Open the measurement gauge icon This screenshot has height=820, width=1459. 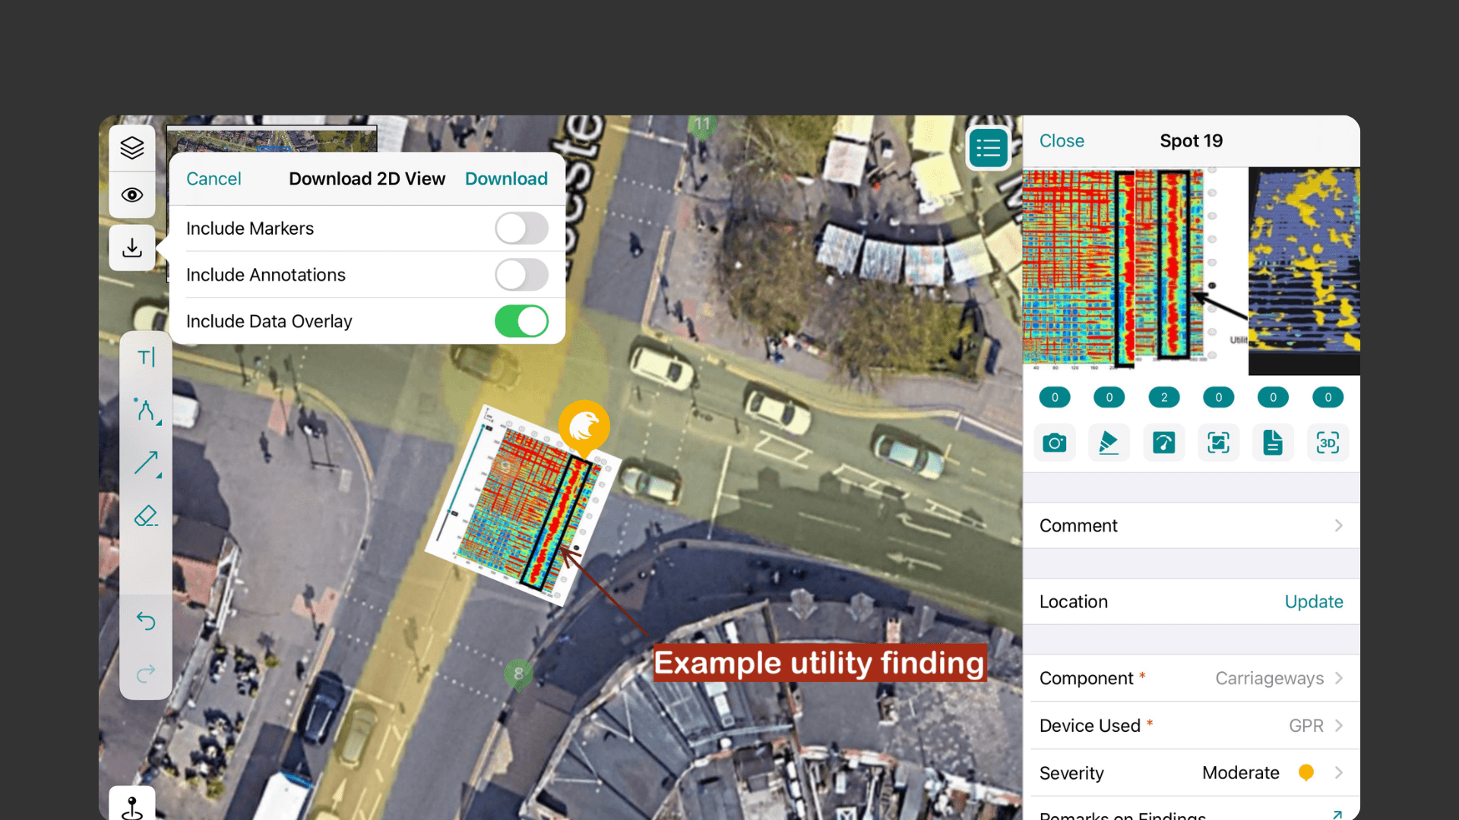(1164, 443)
